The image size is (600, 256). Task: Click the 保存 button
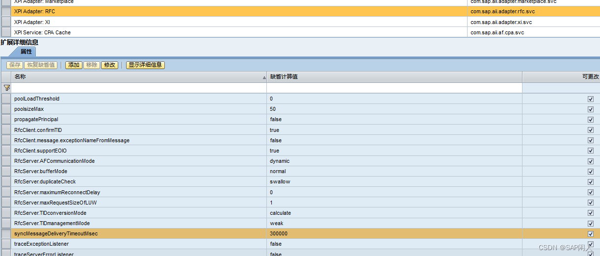coord(15,65)
